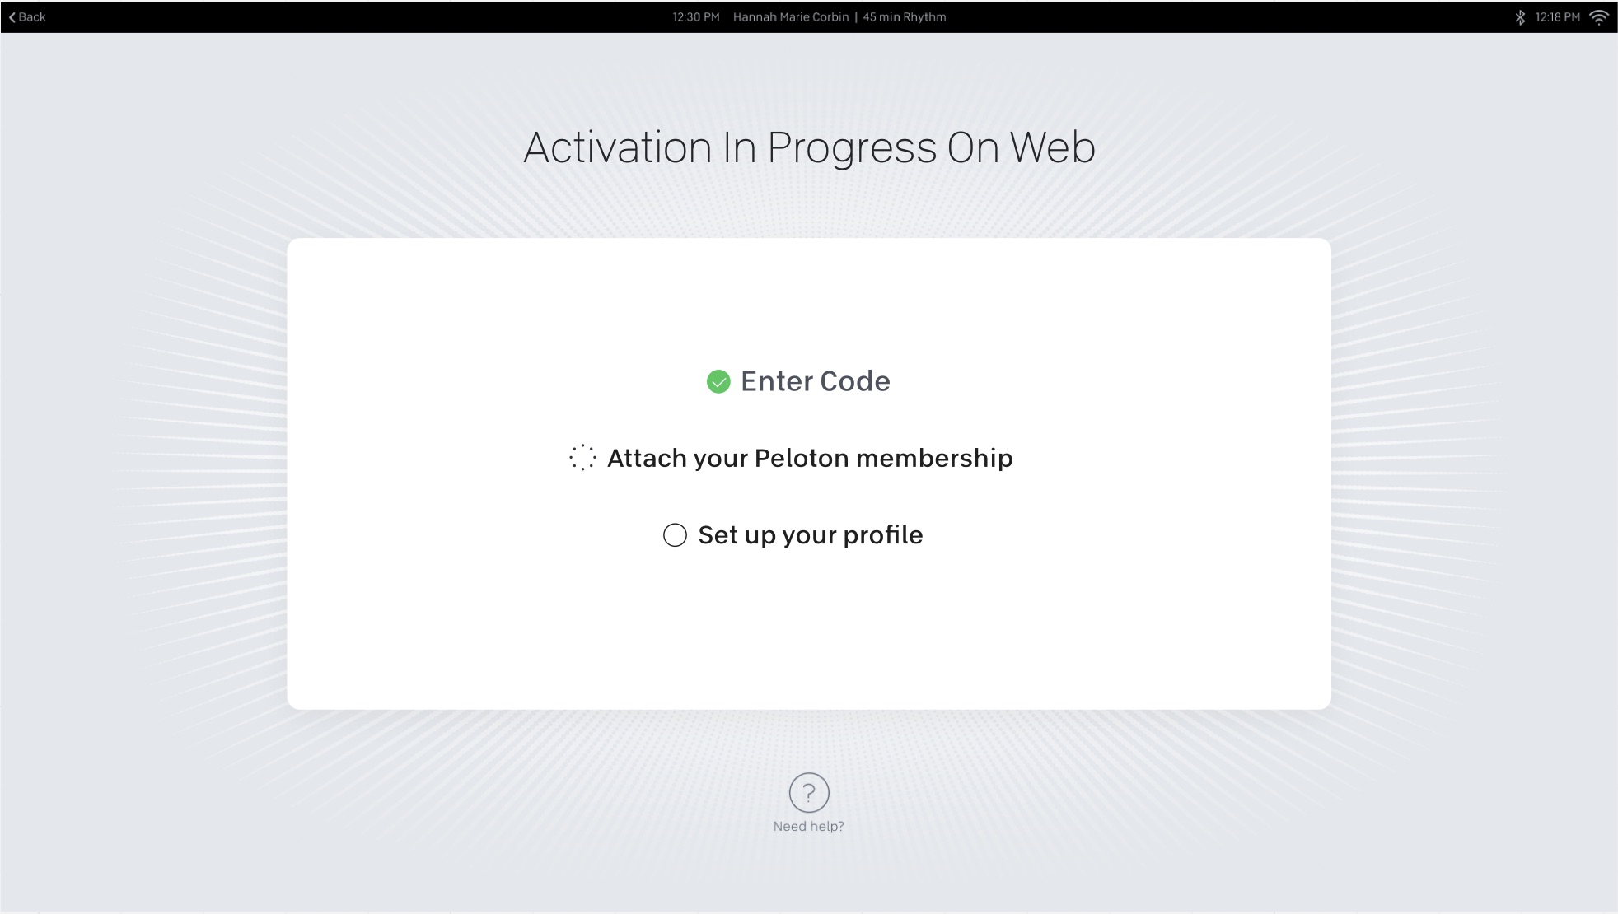
Task: Click the word Peloton in the membership step
Action: coord(802,458)
